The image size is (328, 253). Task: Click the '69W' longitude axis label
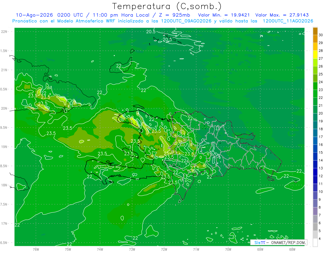tap(260, 249)
